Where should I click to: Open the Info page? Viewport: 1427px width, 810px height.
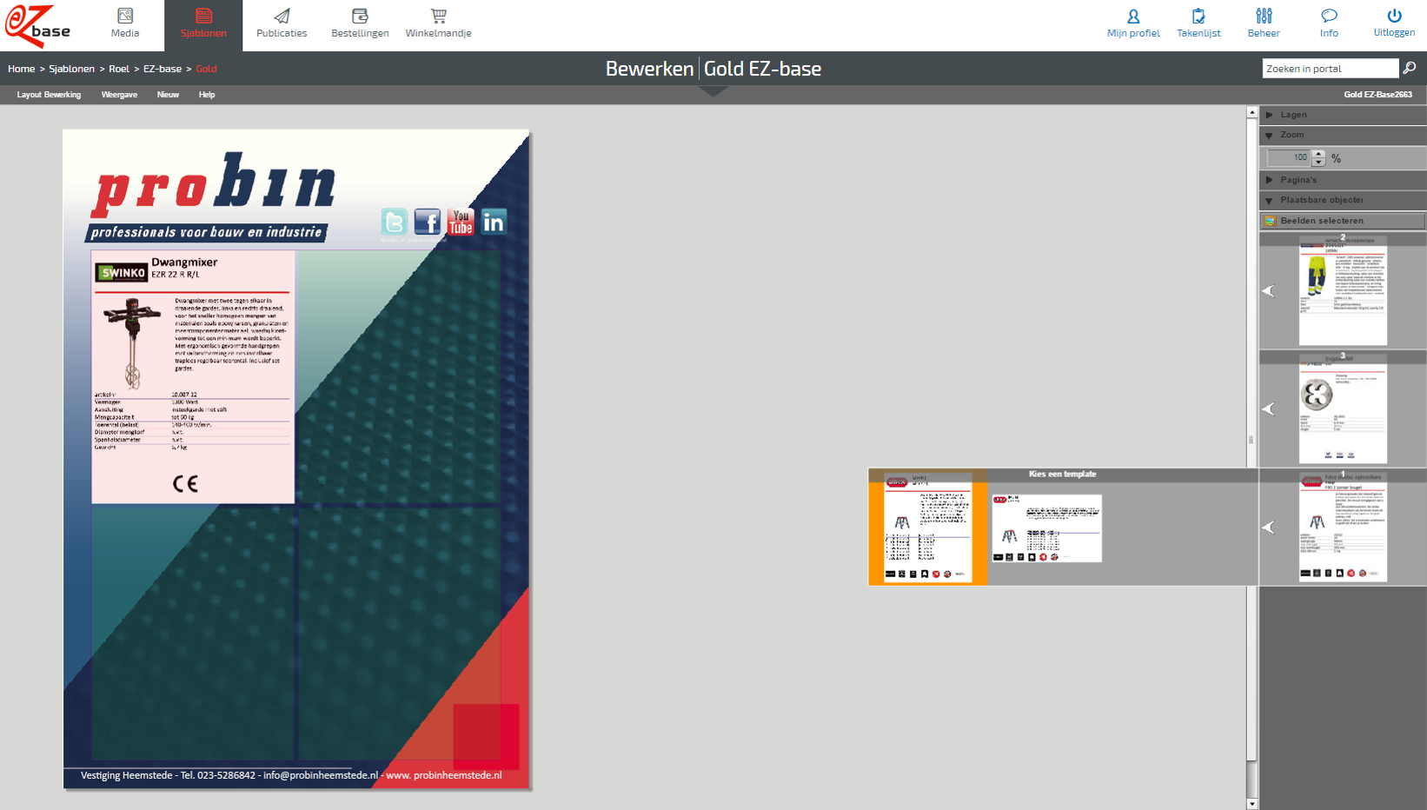pyautogui.click(x=1329, y=23)
